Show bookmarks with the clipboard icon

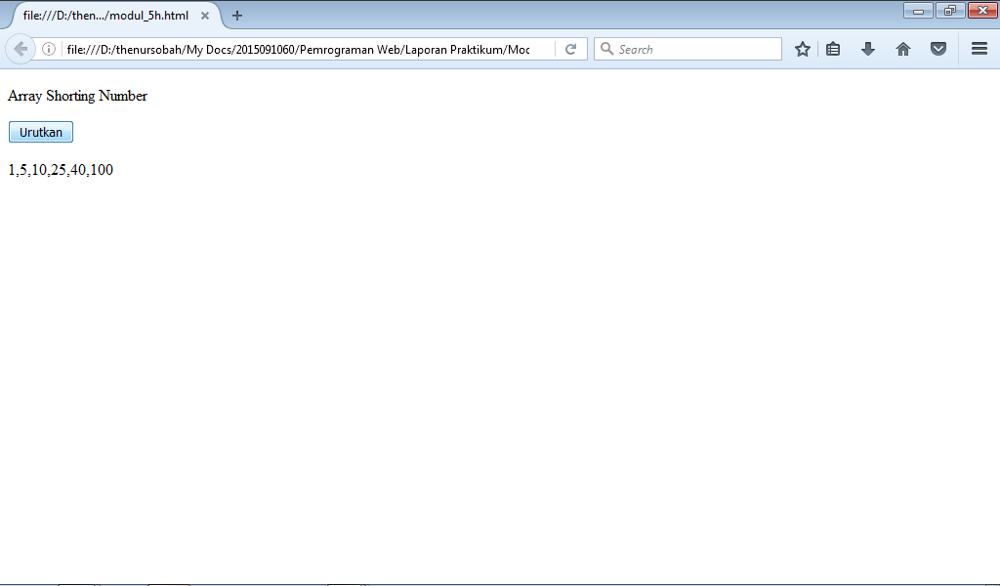[833, 49]
